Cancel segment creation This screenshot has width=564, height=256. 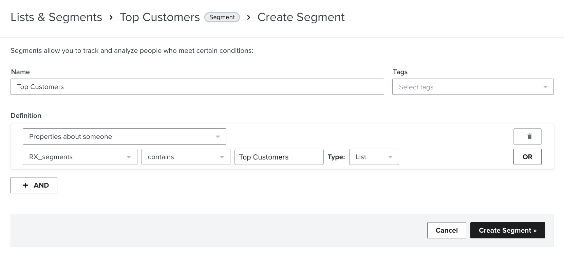pos(447,230)
